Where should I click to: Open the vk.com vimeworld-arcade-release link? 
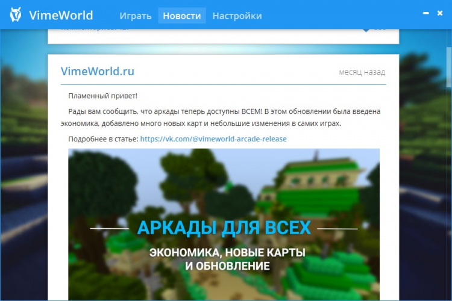click(x=213, y=139)
